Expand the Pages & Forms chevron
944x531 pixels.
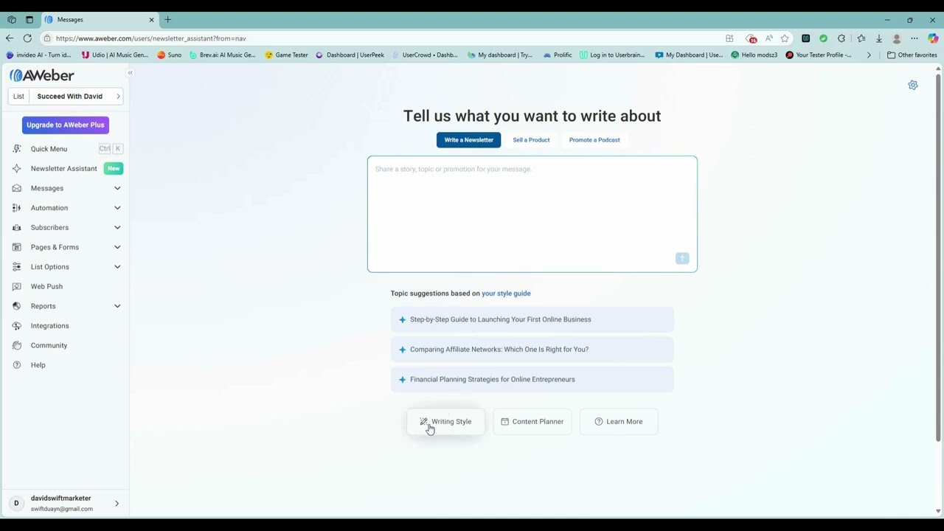click(117, 247)
